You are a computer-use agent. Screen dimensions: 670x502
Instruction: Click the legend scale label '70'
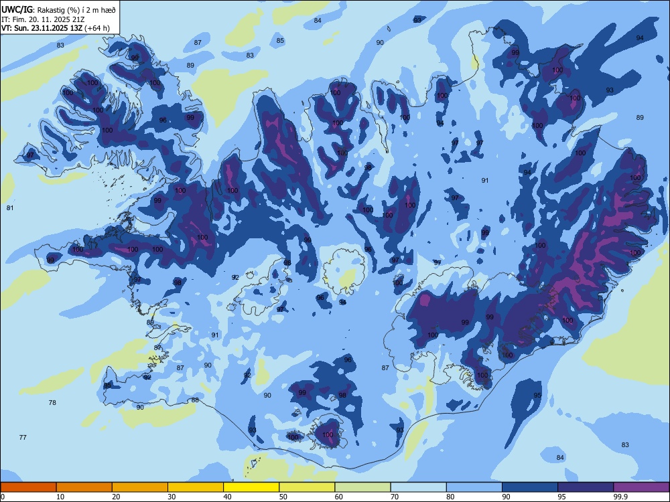tap(395, 497)
